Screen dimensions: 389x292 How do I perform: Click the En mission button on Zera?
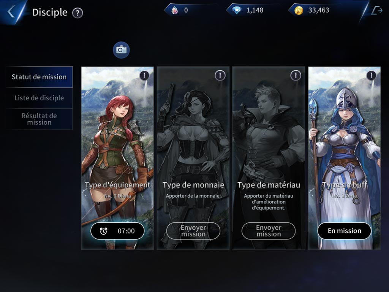point(344,231)
